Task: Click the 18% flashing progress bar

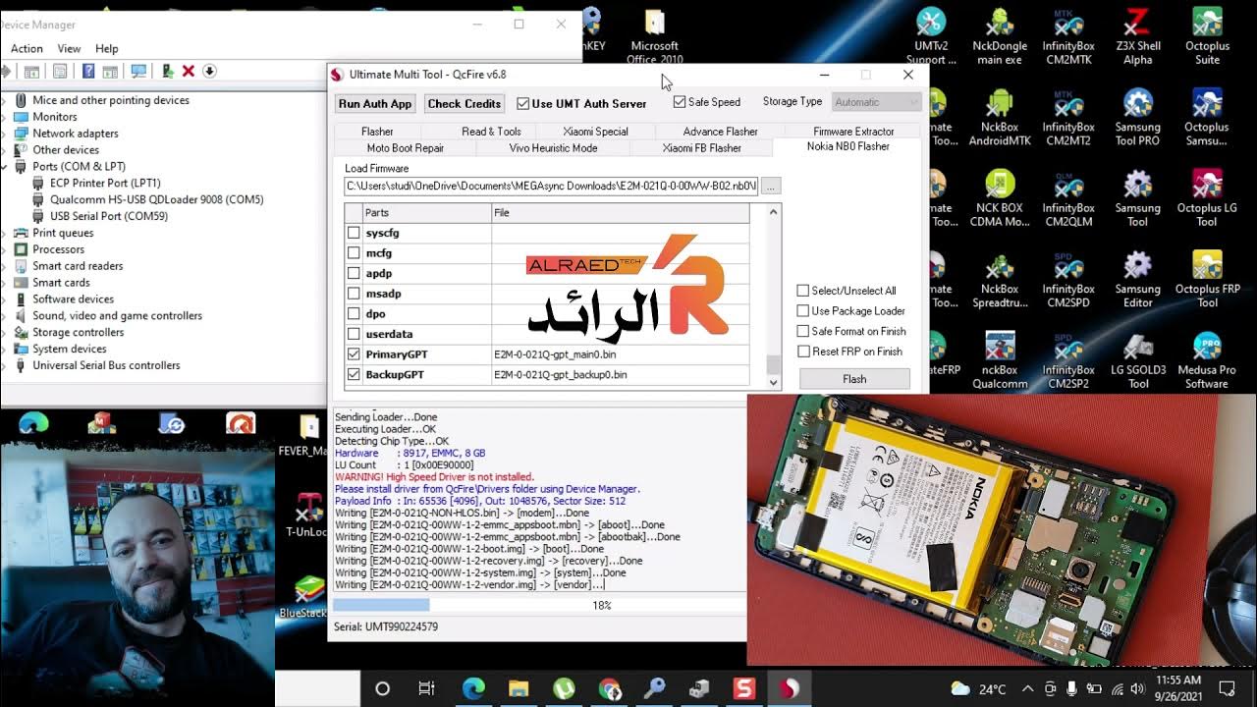Action: click(x=538, y=606)
